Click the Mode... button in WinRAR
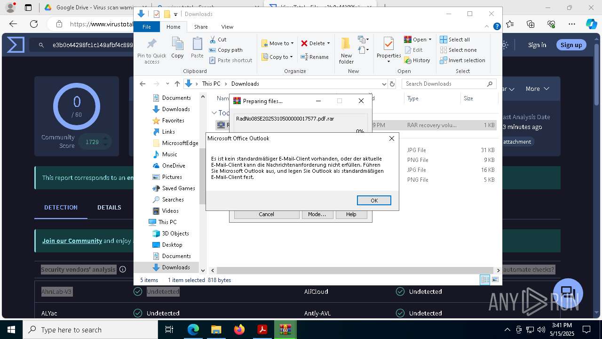 click(x=317, y=214)
